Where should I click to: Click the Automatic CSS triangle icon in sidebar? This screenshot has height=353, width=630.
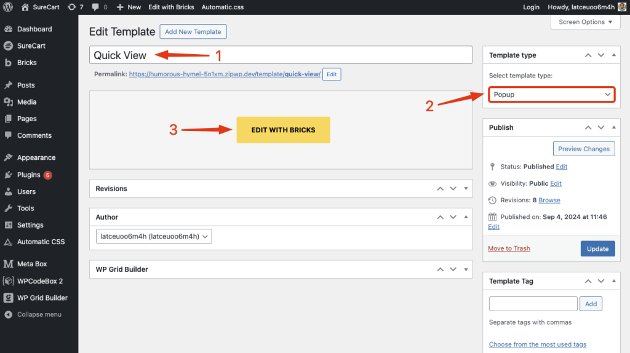coord(9,242)
